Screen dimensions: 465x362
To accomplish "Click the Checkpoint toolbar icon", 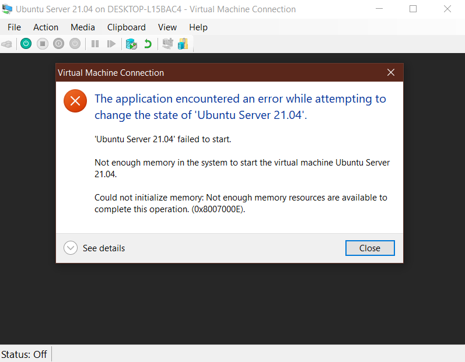I will pos(131,44).
